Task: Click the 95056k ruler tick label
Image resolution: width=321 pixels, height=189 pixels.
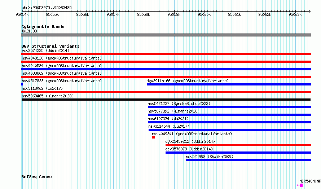Action: click(x=83, y=14)
